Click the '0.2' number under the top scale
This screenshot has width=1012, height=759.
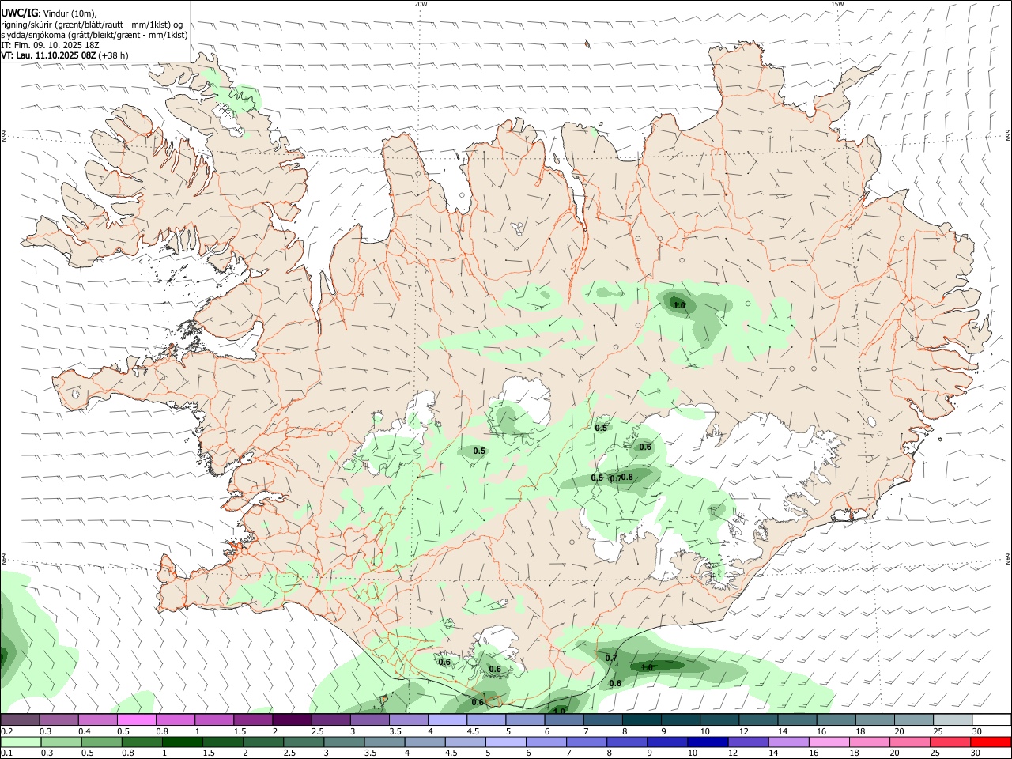point(7,731)
